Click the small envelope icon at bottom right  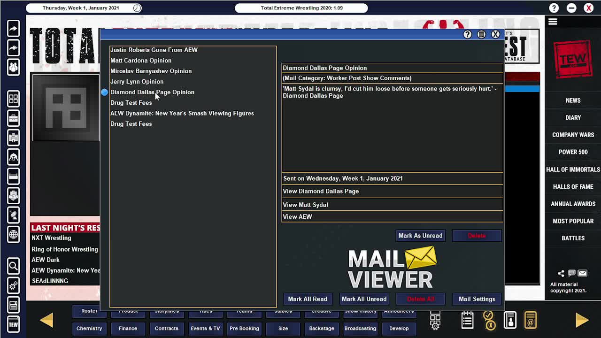582,273
